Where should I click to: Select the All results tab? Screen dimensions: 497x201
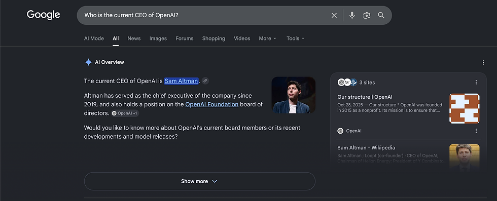click(116, 38)
